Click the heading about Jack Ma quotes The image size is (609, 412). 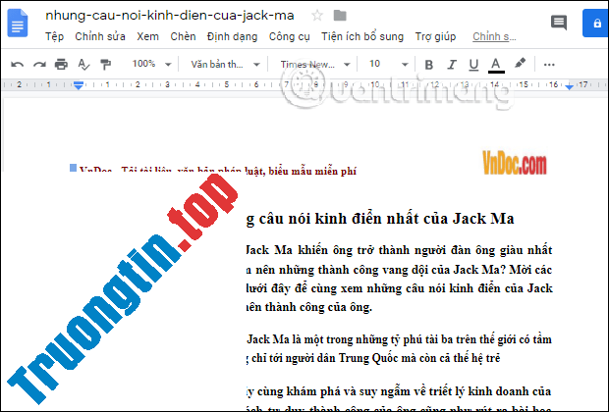(x=380, y=219)
